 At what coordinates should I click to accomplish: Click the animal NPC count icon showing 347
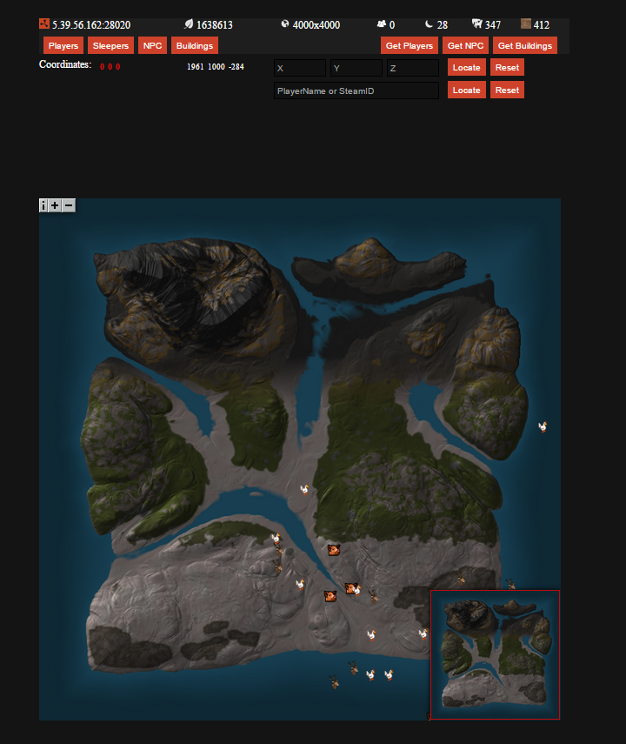[x=476, y=23]
